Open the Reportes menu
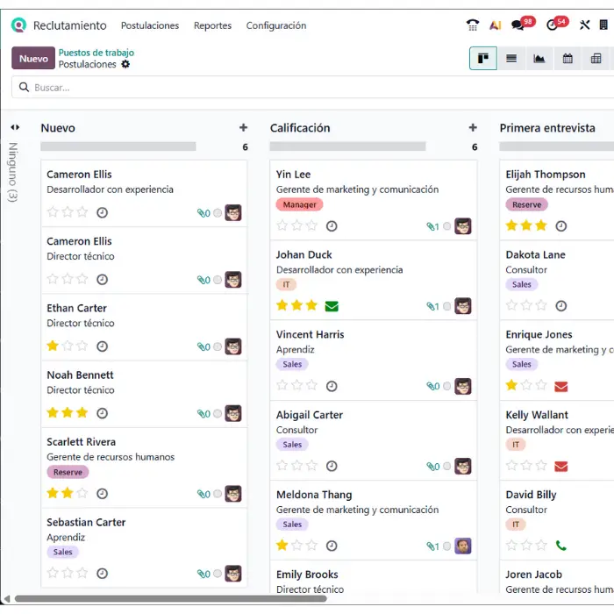Viewport: 614px width, 614px height. 212,25
